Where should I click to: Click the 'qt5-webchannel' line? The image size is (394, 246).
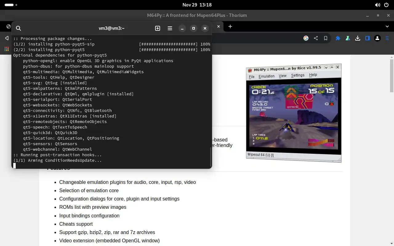[x=58, y=149]
